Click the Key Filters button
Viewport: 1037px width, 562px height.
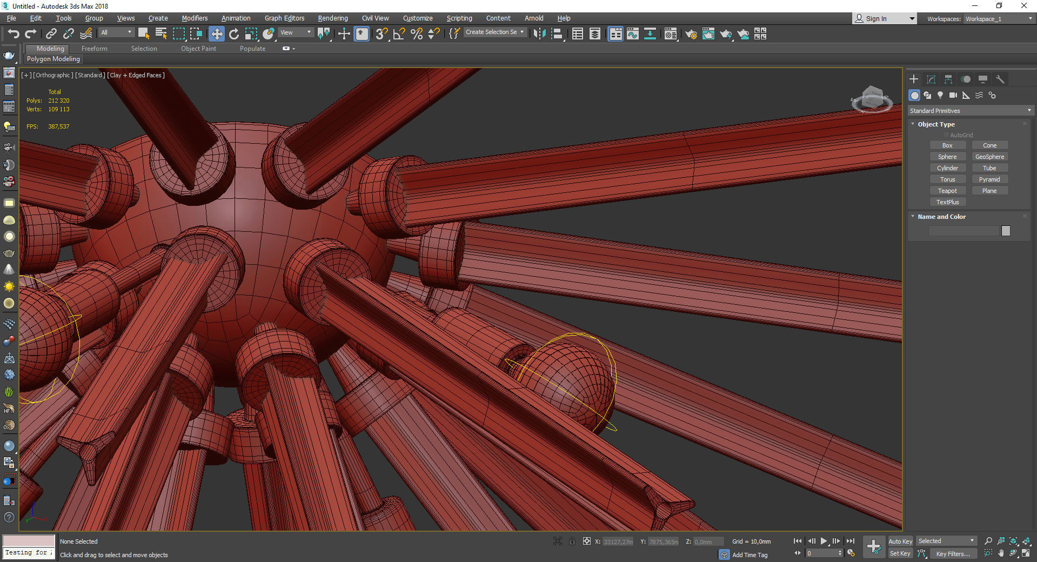953,553
